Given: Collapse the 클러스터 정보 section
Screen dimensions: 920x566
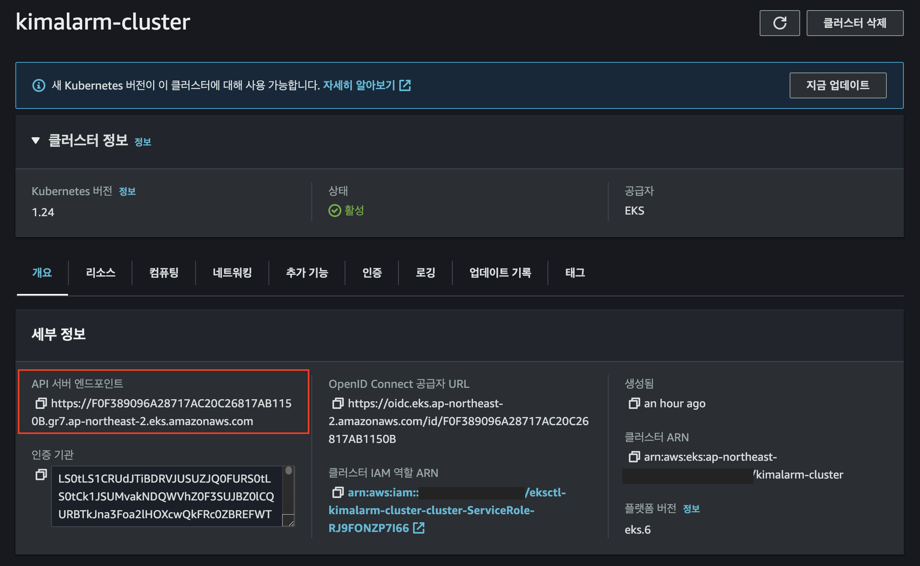Looking at the screenshot, I should pyautogui.click(x=36, y=140).
